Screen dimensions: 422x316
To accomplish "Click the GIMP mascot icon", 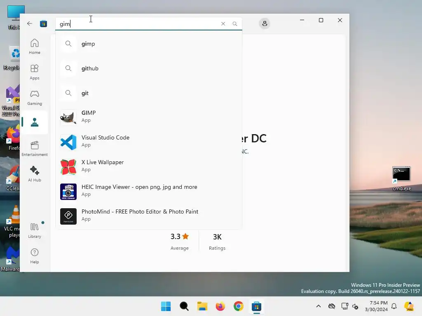I will pyautogui.click(x=68, y=117).
